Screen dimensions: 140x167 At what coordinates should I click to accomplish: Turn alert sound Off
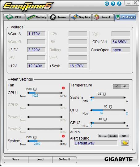pos(124,136)
